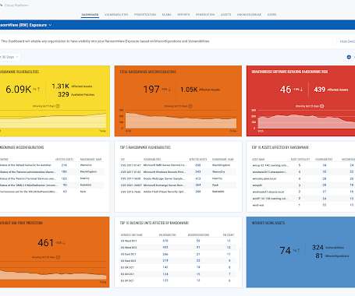
Task: Go to the Prioritization tab
Action: (x=145, y=15)
